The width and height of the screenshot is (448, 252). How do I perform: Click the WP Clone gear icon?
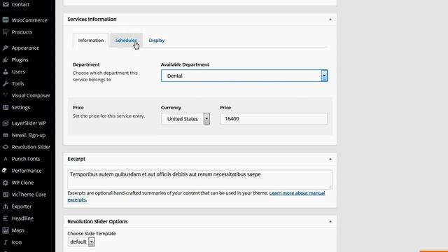pos(6,183)
